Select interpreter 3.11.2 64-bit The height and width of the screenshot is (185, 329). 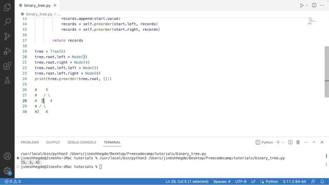click(294, 181)
